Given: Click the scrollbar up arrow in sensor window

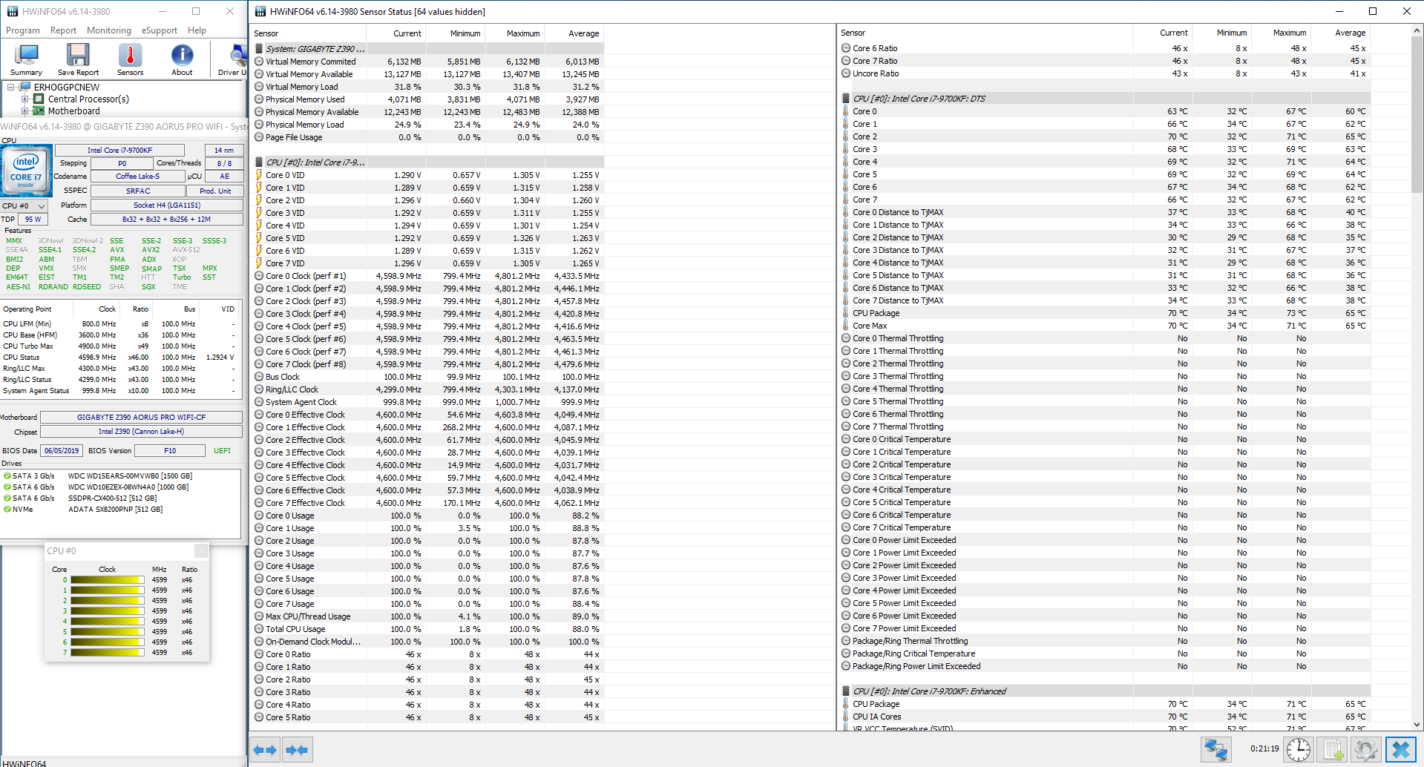Looking at the screenshot, I should click(1417, 30).
